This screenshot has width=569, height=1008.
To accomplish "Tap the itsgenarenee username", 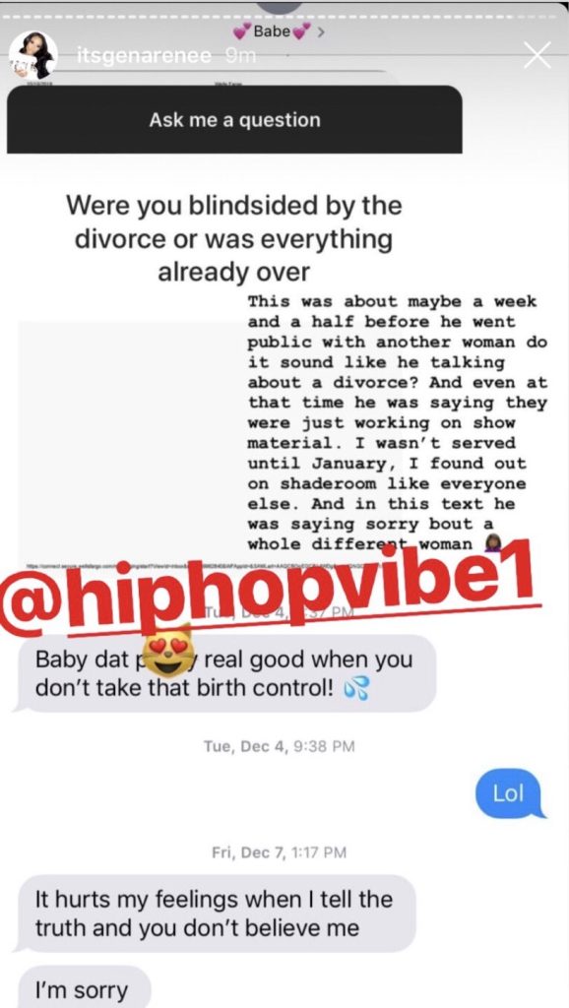I will point(144,56).
